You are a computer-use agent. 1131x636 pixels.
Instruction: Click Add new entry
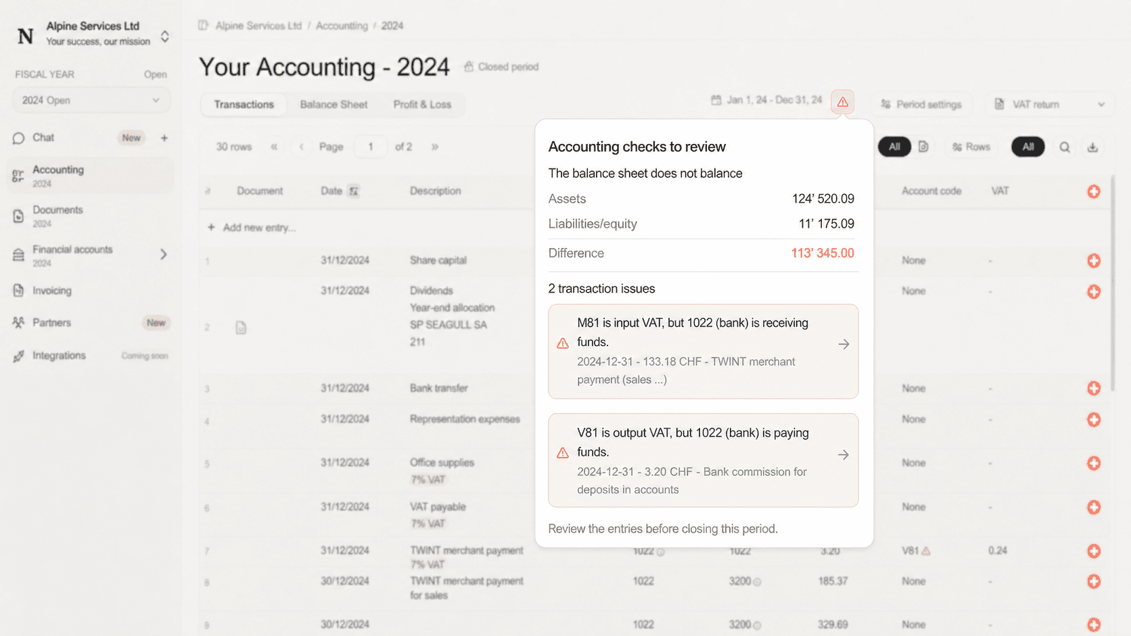point(252,228)
